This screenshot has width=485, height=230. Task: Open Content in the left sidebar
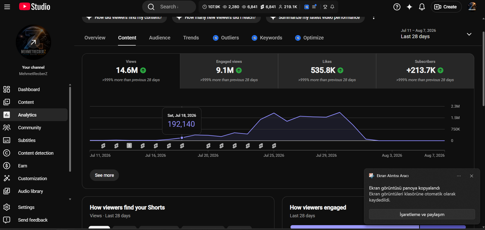point(34,102)
